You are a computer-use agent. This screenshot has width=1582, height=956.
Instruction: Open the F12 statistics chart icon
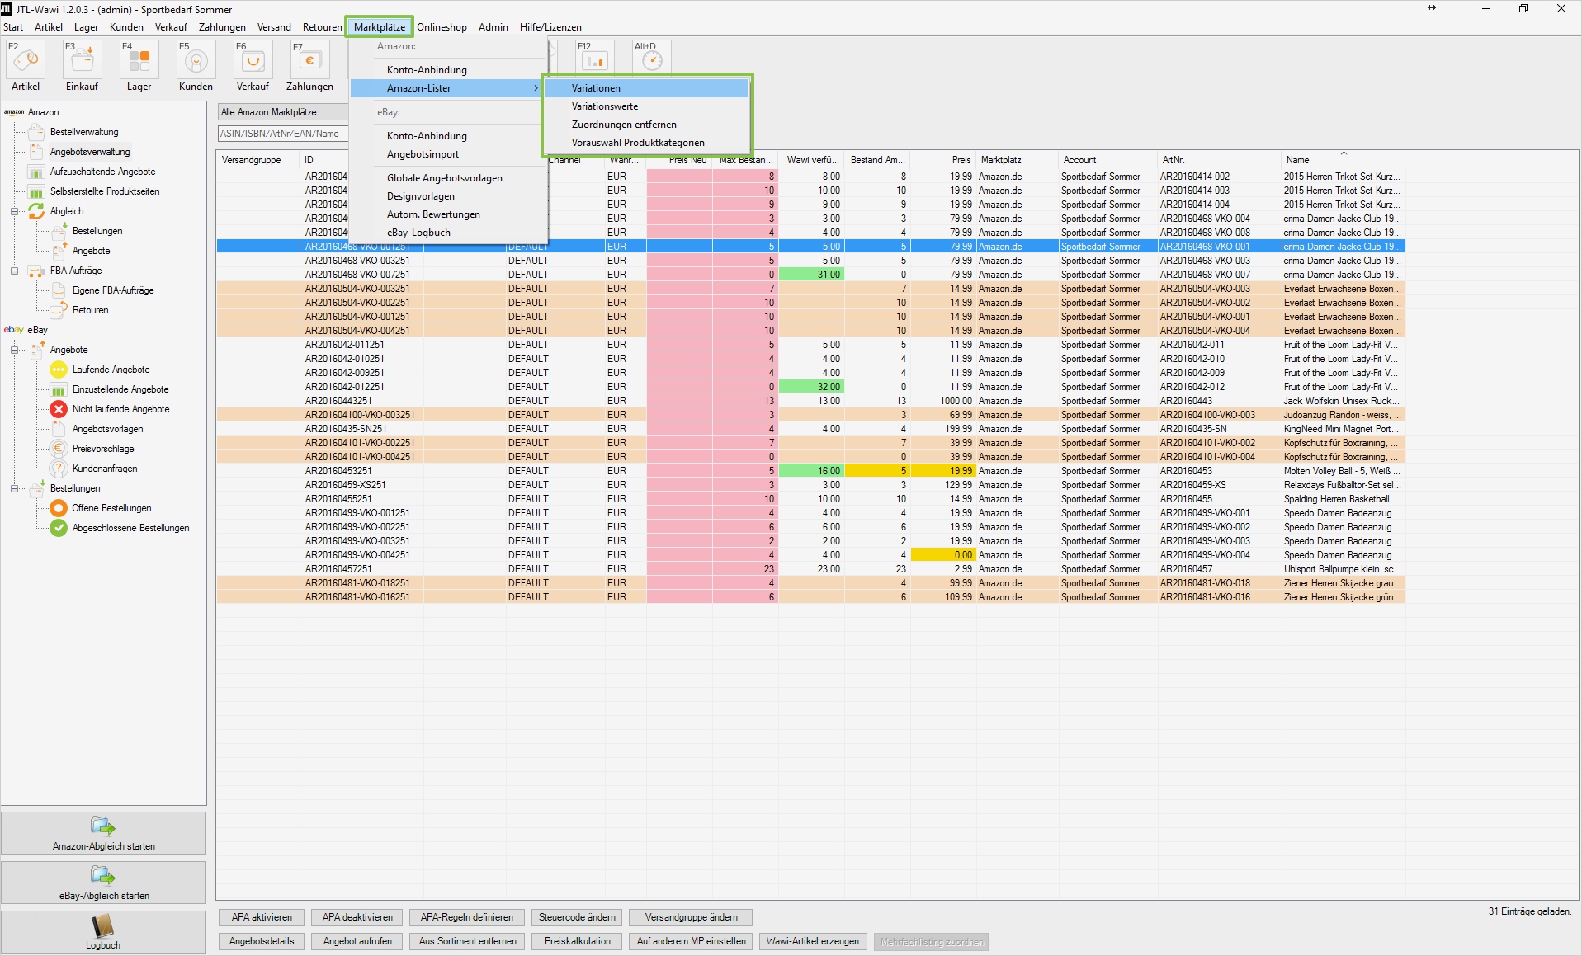point(595,58)
